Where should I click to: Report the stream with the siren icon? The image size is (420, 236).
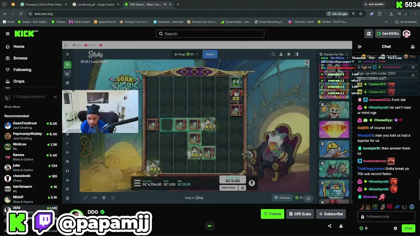341,226
